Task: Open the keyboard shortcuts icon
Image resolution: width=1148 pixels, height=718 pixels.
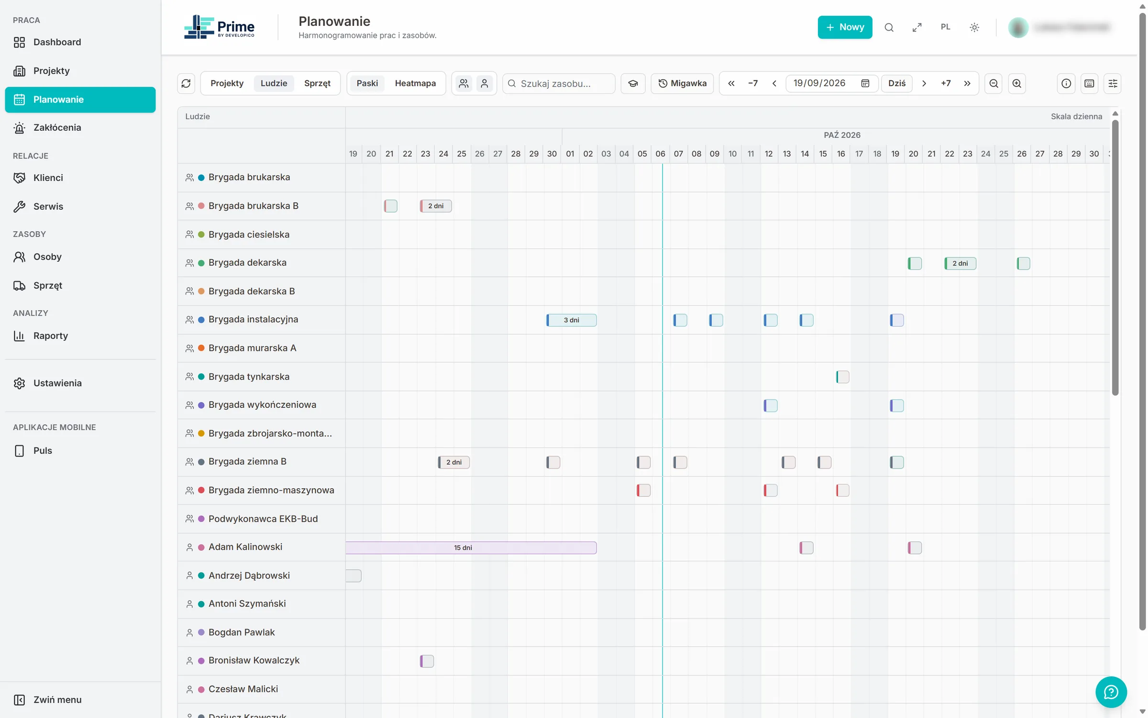Action: point(1089,83)
